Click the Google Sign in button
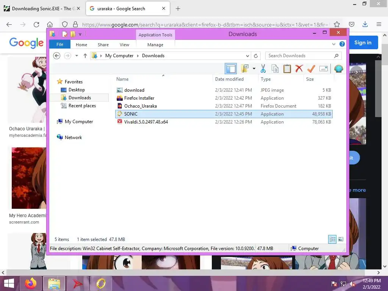The width and height of the screenshot is (388, 291). coord(363,42)
